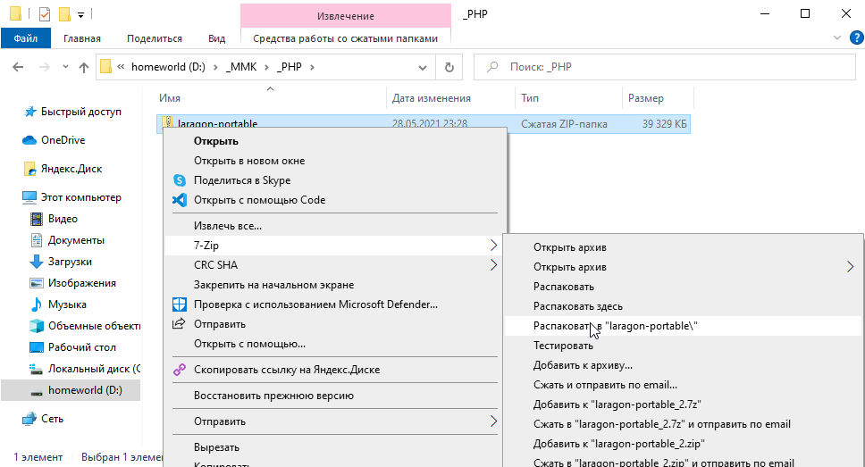Choose Extract to "laragon-portable\"
This screenshot has width=865, height=467.
615,326
